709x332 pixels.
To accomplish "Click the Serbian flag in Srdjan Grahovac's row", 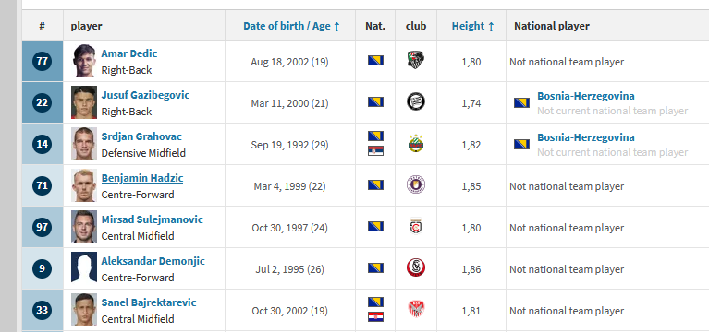I will click(375, 150).
